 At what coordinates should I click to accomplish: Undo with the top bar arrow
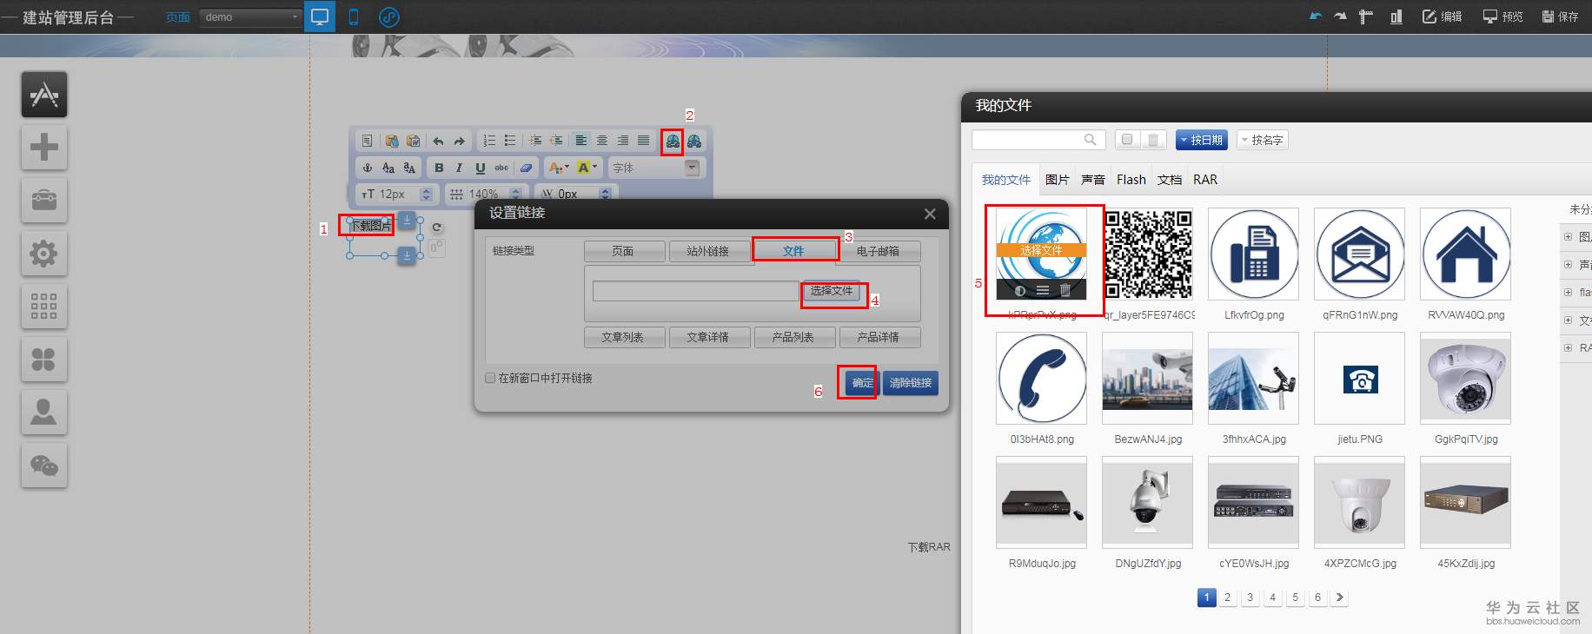point(1316,17)
